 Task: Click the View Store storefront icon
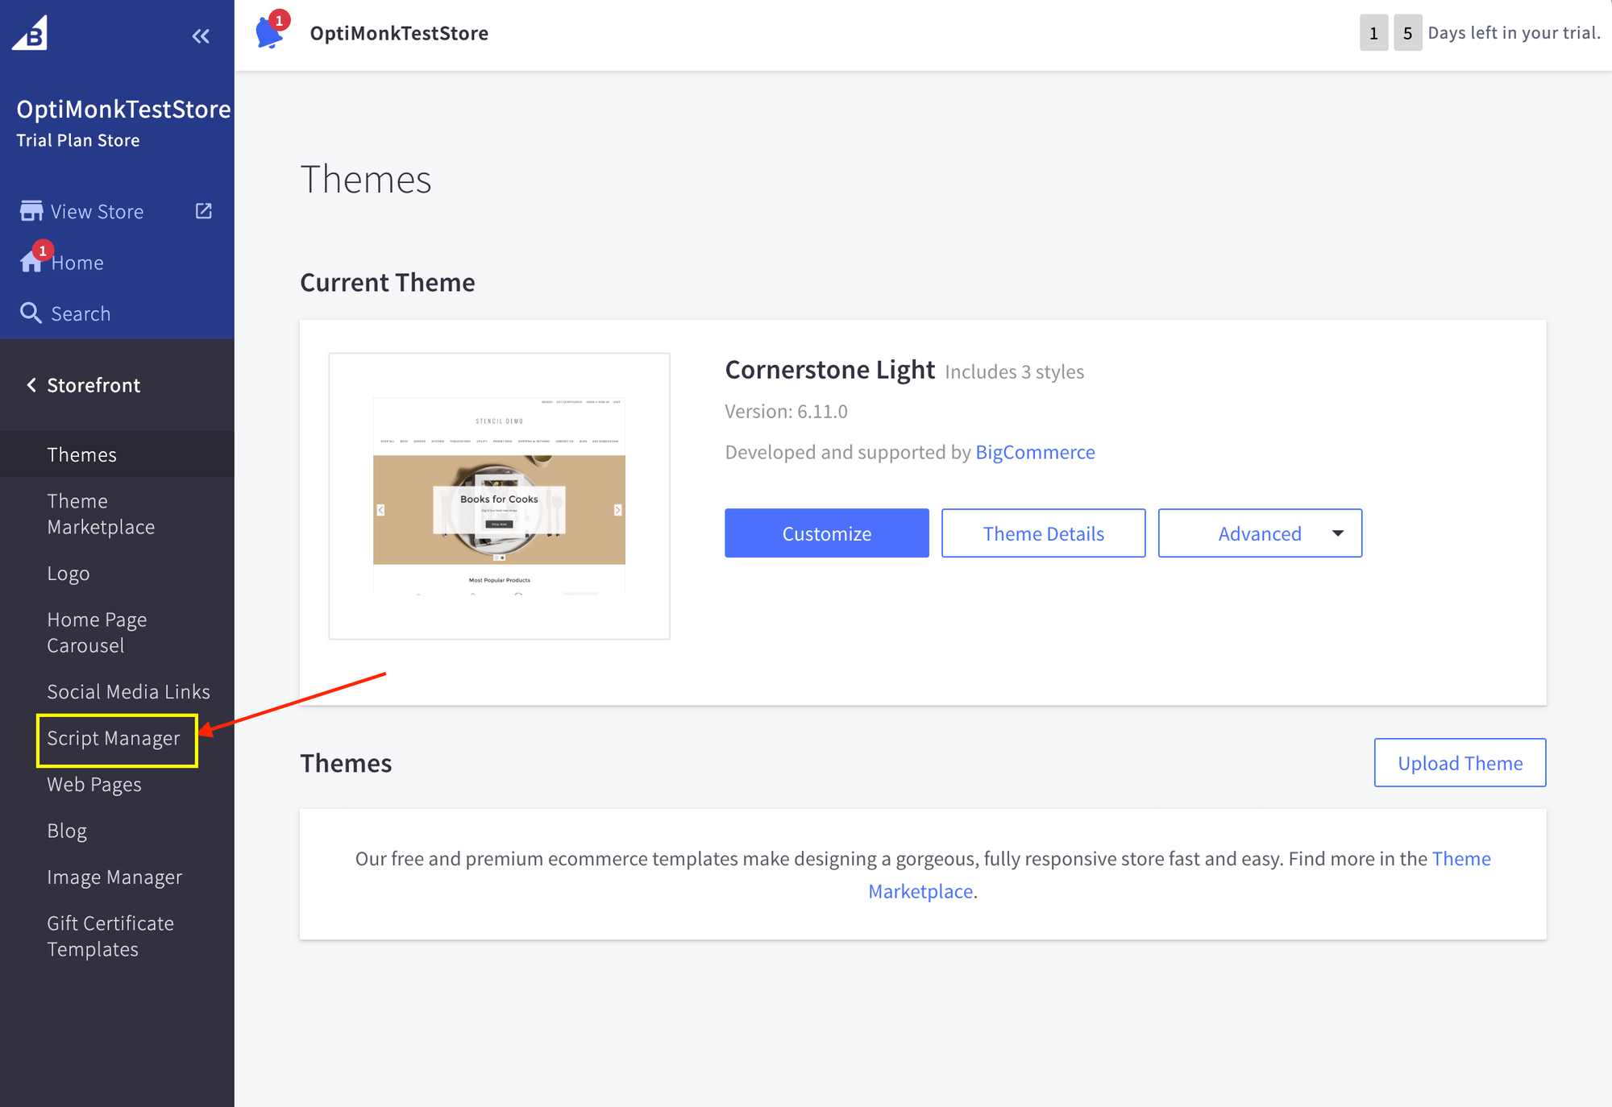[x=31, y=211]
